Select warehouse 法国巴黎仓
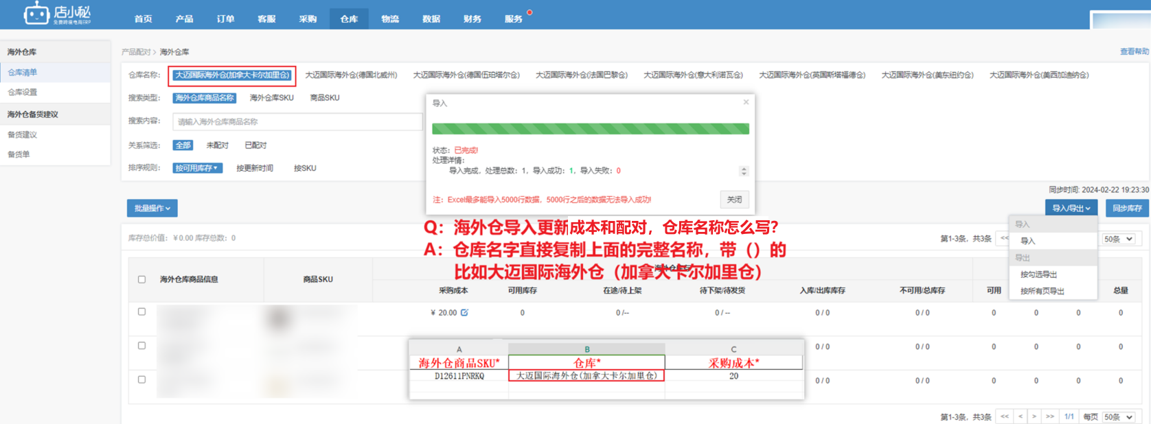The width and height of the screenshot is (1151, 424). 582,75
